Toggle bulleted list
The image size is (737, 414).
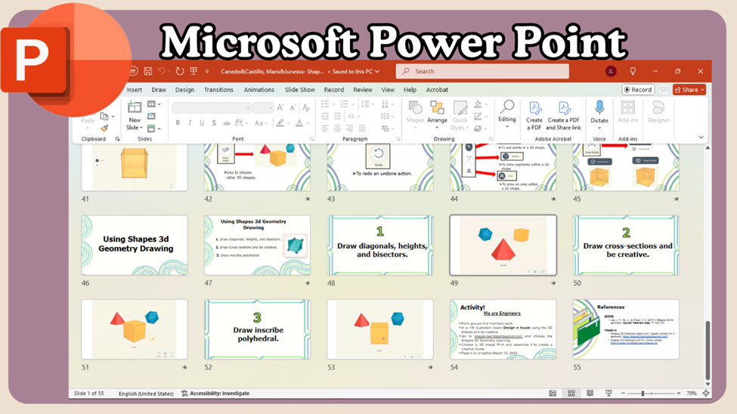coord(325,103)
